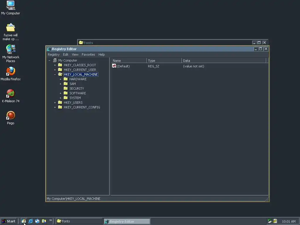Viewport: 300px width, 225px height.
Task: Select the (Default) value name
Action: tap(123, 66)
